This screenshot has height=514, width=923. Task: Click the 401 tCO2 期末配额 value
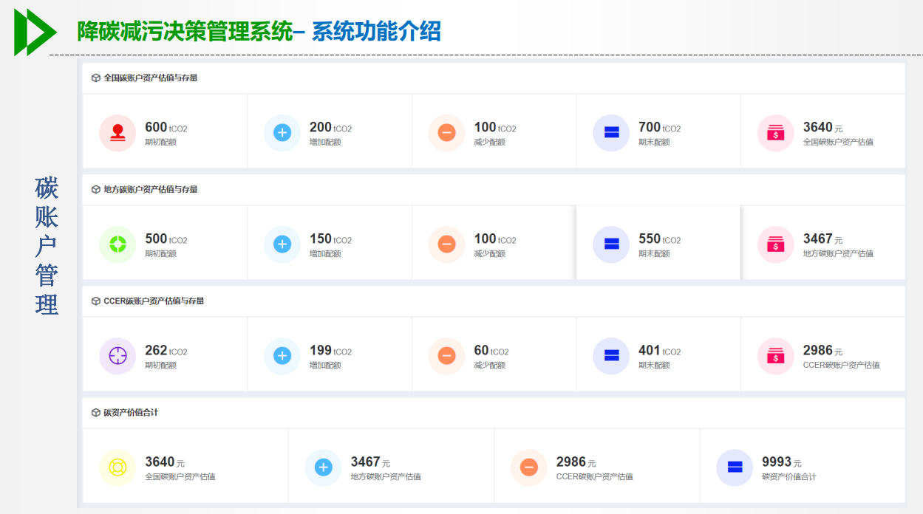pyautogui.click(x=660, y=351)
